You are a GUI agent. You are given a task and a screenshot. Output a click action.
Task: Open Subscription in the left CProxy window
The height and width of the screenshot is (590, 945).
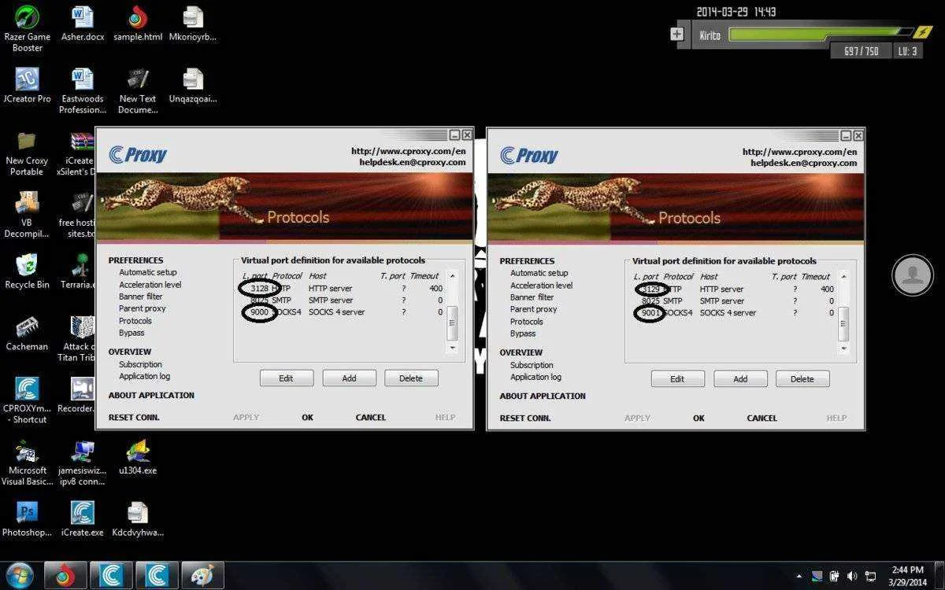pos(141,364)
